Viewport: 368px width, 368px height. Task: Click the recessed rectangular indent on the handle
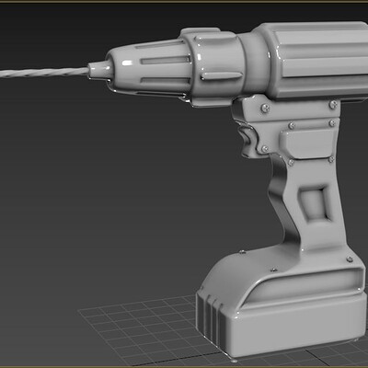point(316,204)
